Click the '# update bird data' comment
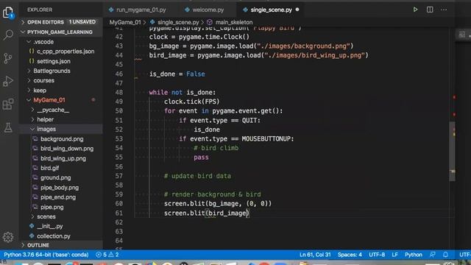This screenshot has height=265, width=471. pyautogui.click(x=198, y=176)
